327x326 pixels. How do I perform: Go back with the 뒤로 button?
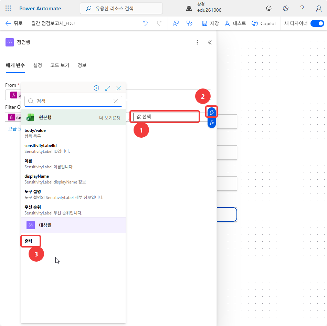click(x=14, y=23)
